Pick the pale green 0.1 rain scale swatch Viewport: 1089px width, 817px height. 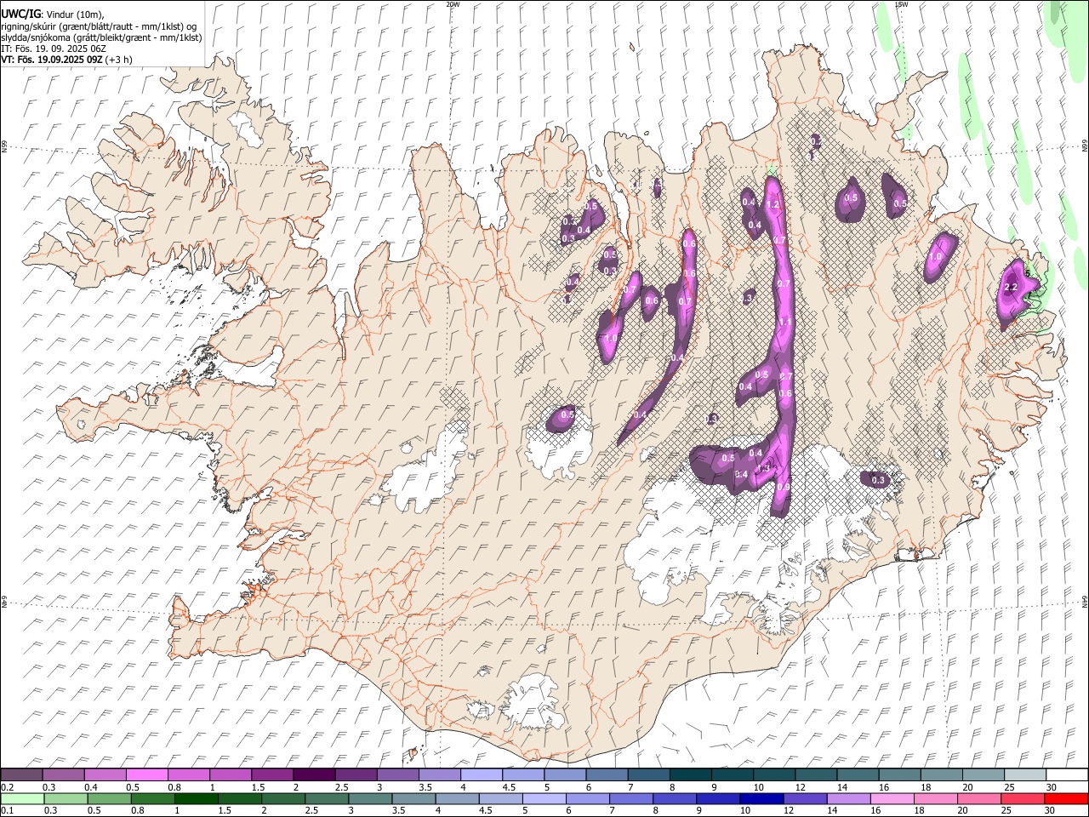coord(22,798)
